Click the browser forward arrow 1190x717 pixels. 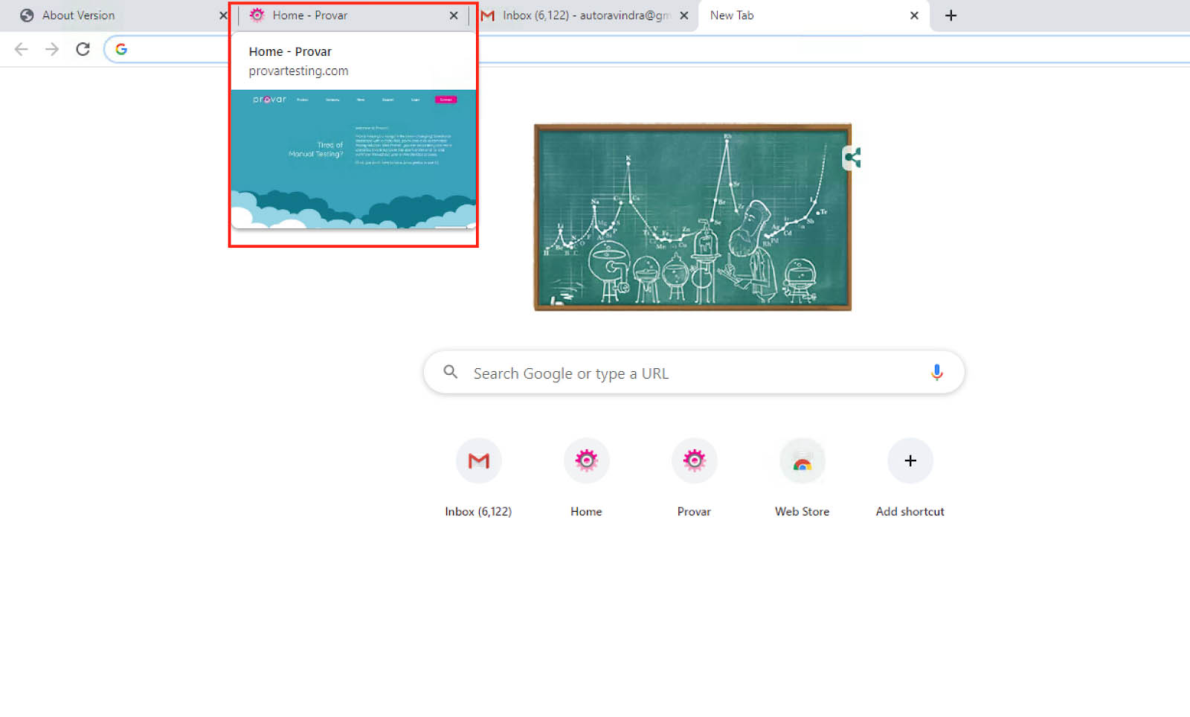[51, 49]
